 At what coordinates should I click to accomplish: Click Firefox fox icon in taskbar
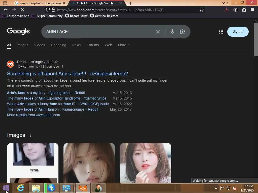pos(83,188)
